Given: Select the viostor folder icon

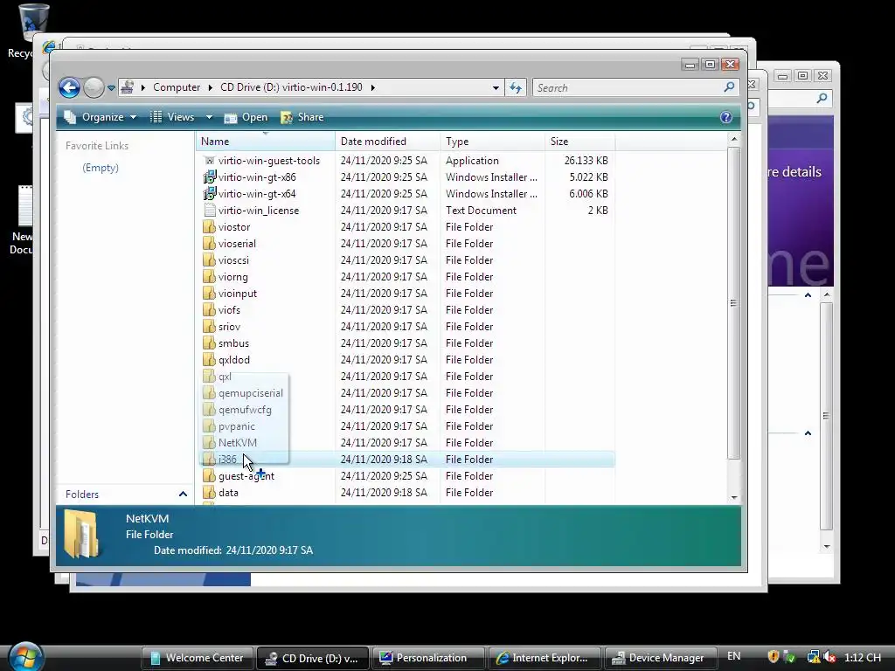Looking at the screenshot, I should [x=210, y=226].
